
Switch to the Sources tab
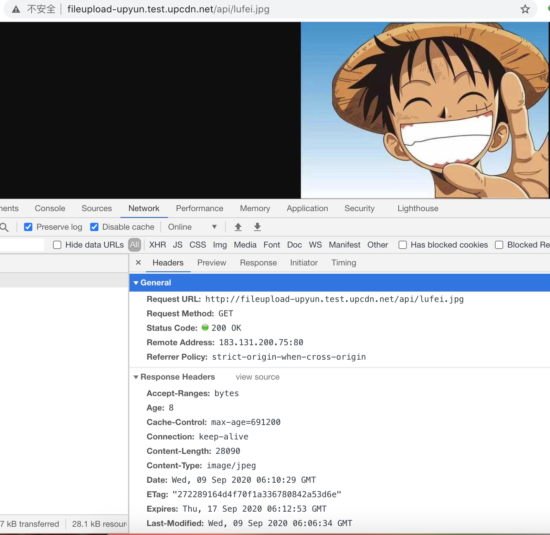[x=97, y=208]
